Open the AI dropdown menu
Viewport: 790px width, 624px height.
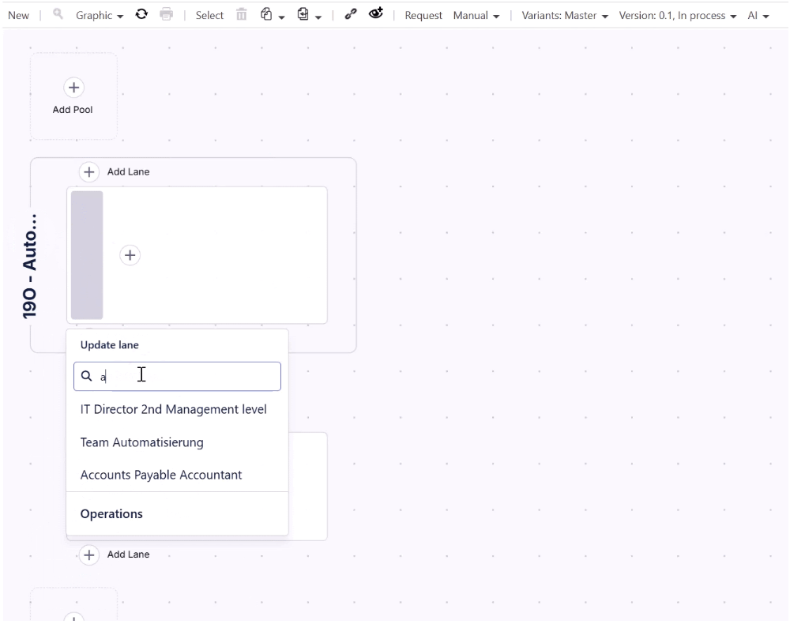[x=758, y=16]
